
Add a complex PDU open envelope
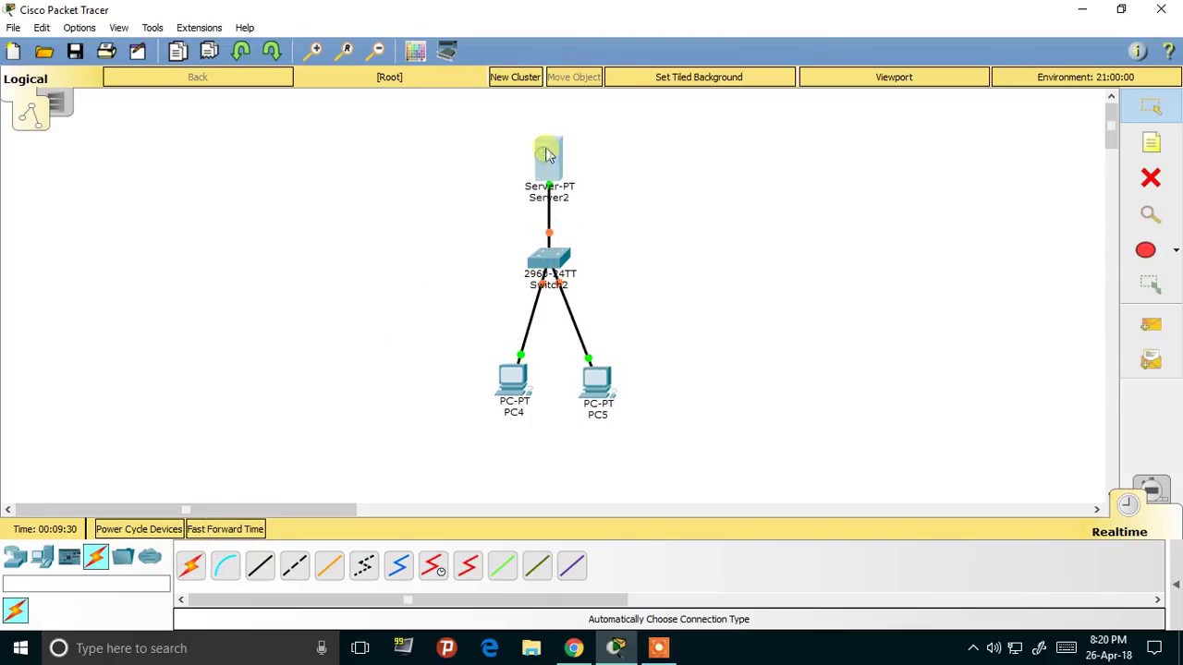click(x=1151, y=360)
